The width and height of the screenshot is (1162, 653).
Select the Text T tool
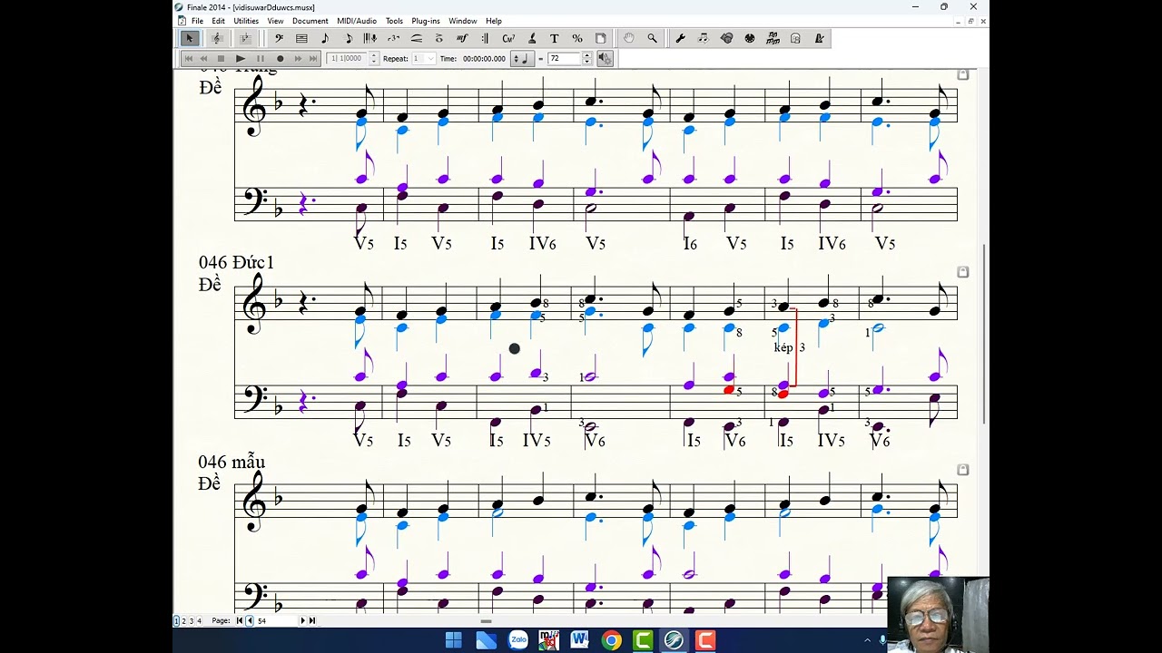pyautogui.click(x=555, y=38)
